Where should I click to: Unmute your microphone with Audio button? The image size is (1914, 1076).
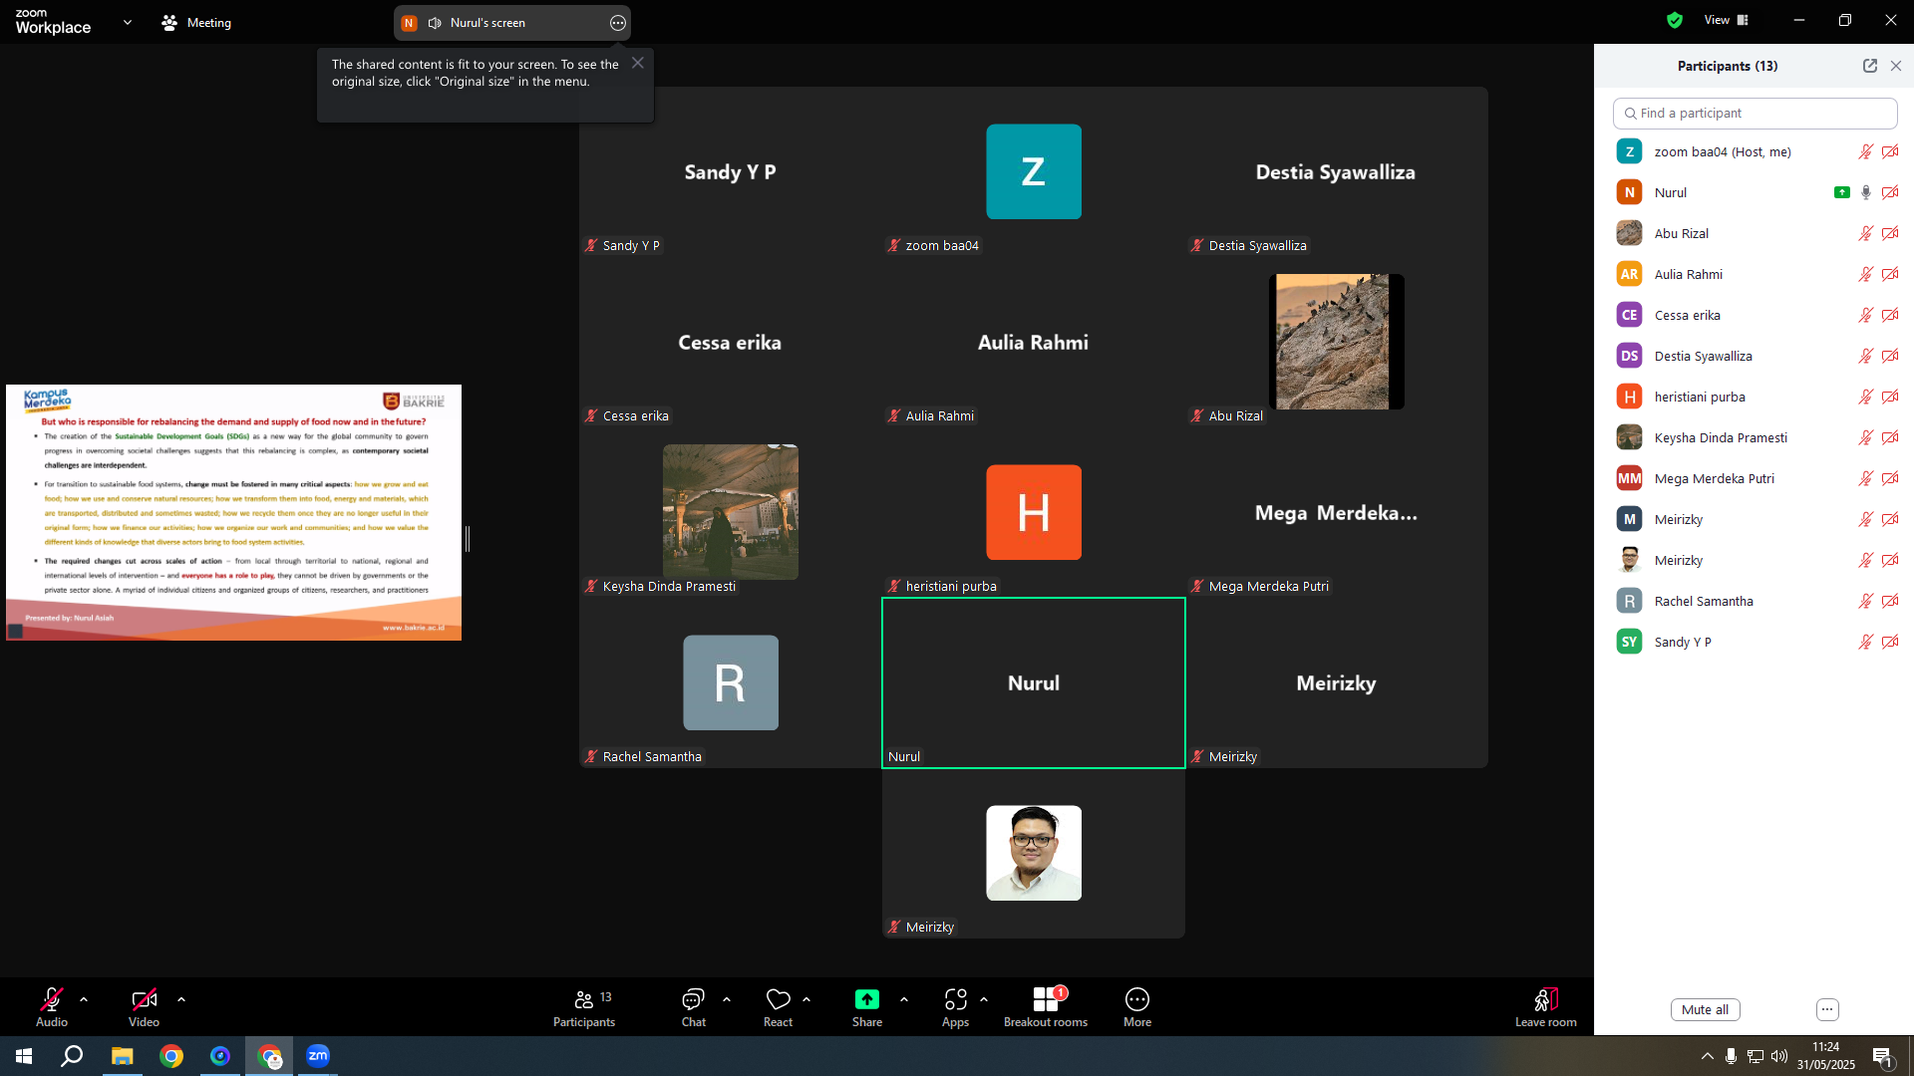(x=52, y=1006)
